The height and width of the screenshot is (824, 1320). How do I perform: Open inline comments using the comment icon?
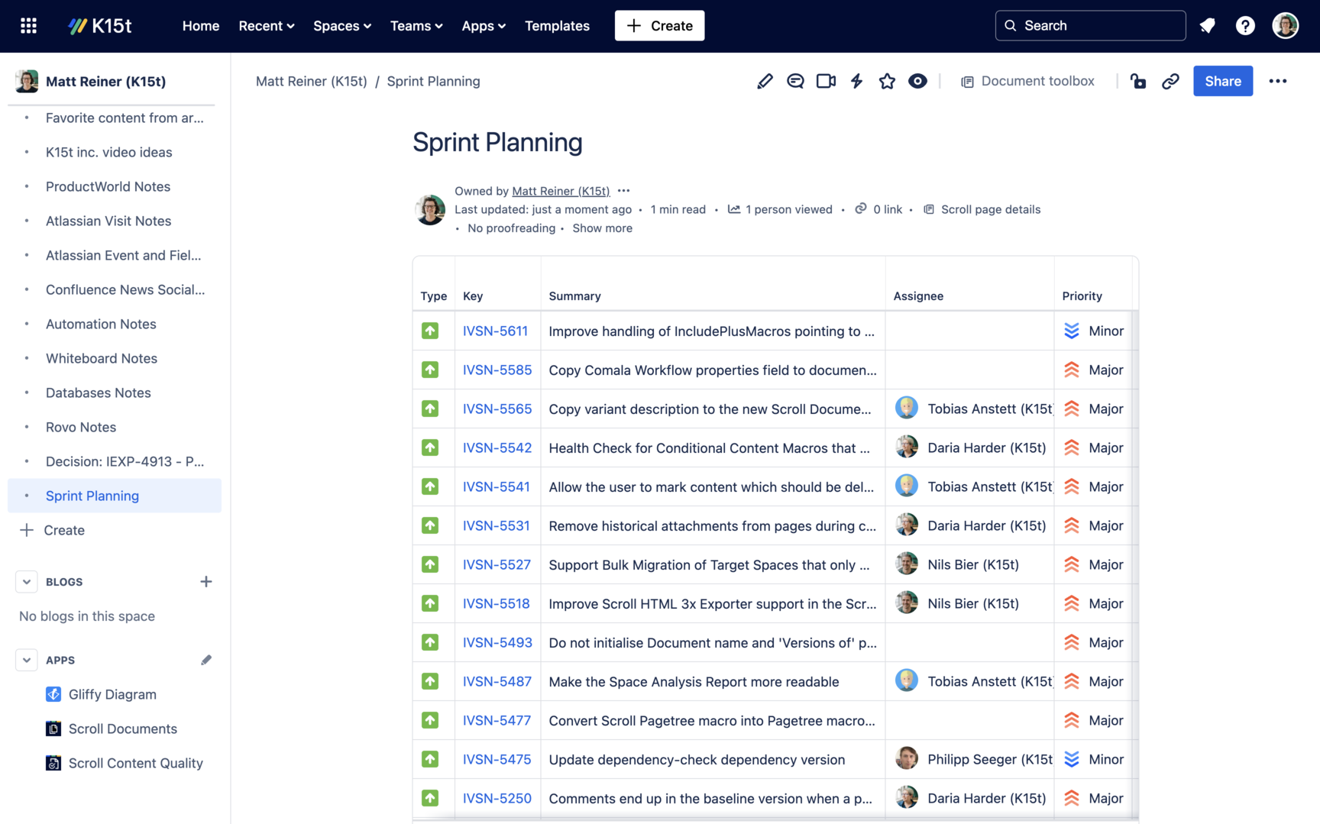pyautogui.click(x=795, y=81)
